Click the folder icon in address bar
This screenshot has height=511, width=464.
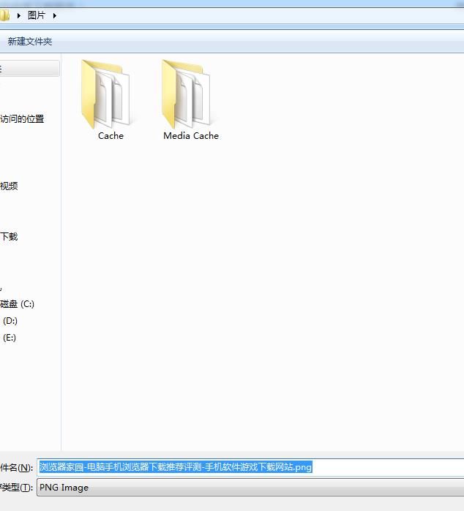pyautogui.click(x=4, y=15)
